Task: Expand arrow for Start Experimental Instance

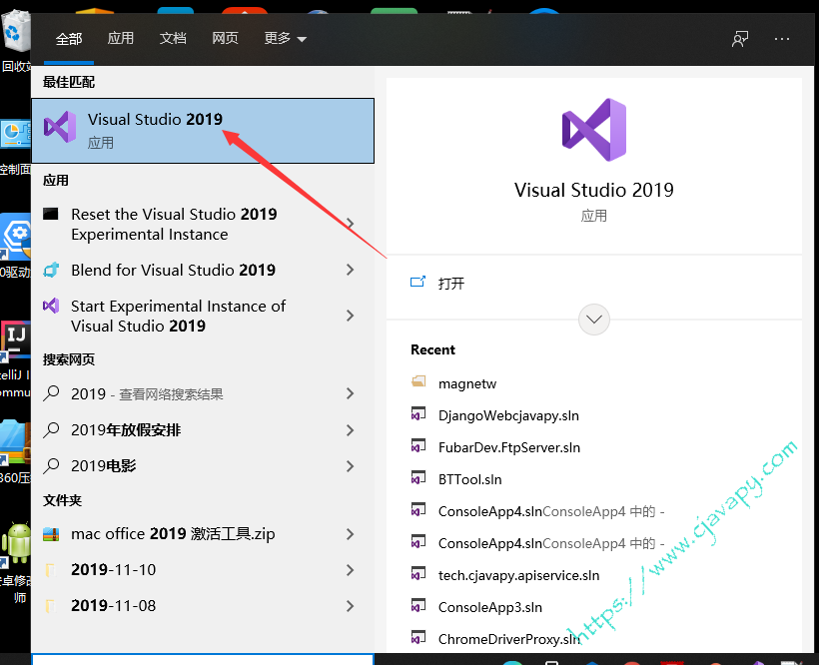Action: 351,316
